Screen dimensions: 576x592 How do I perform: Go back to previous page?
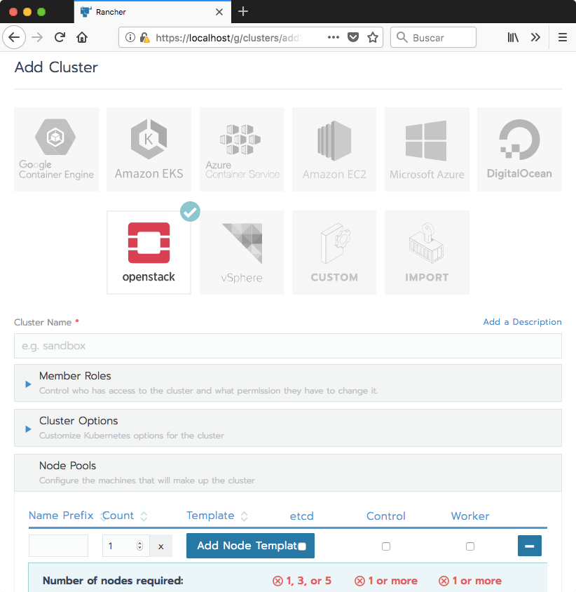click(x=14, y=37)
